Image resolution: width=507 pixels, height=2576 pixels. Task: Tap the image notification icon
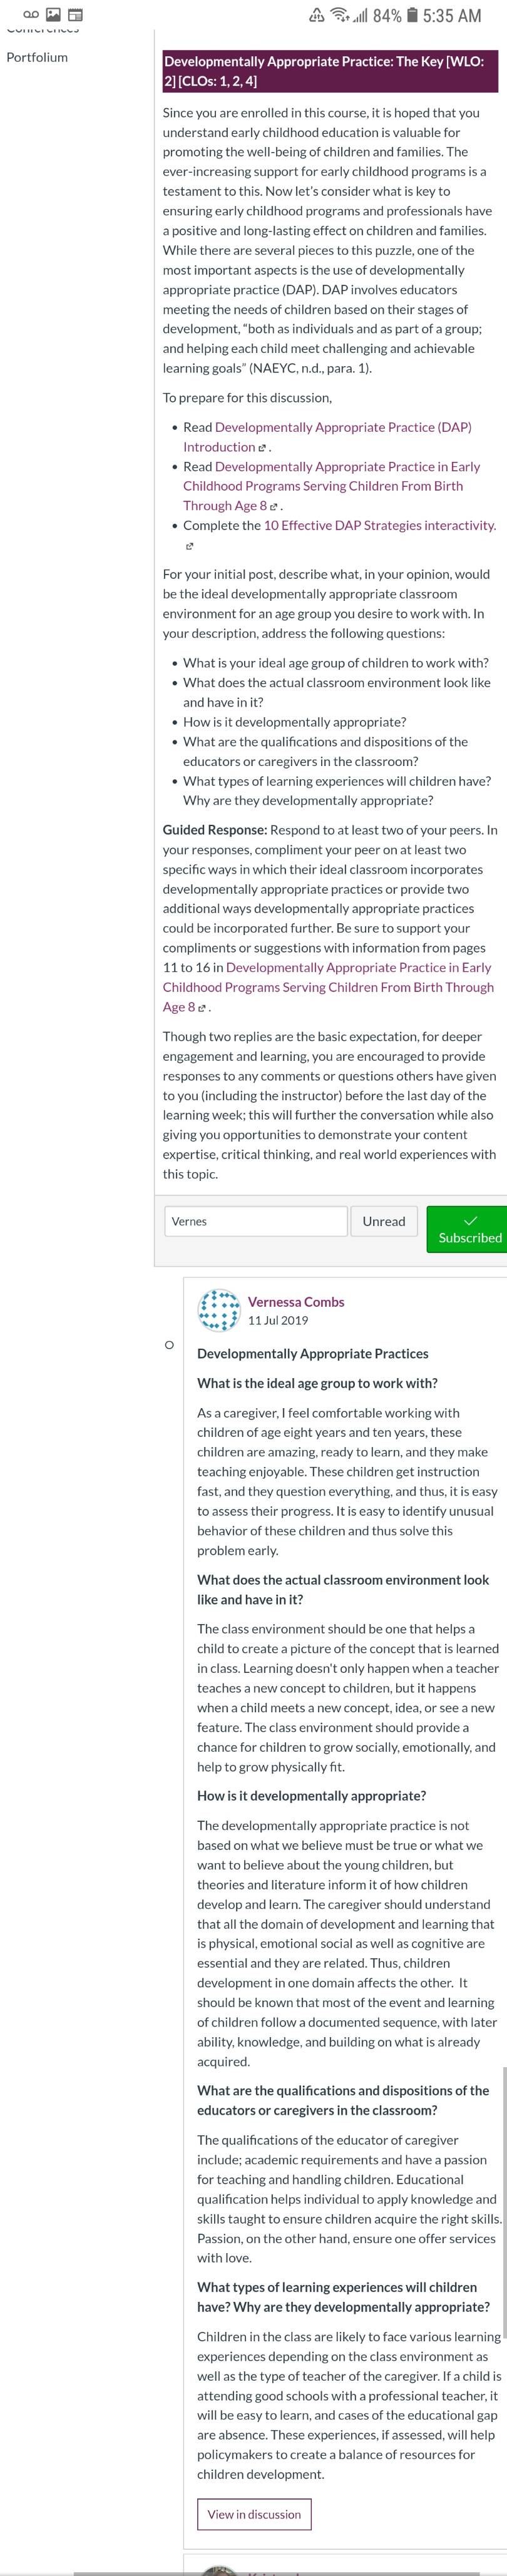[x=52, y=16]
